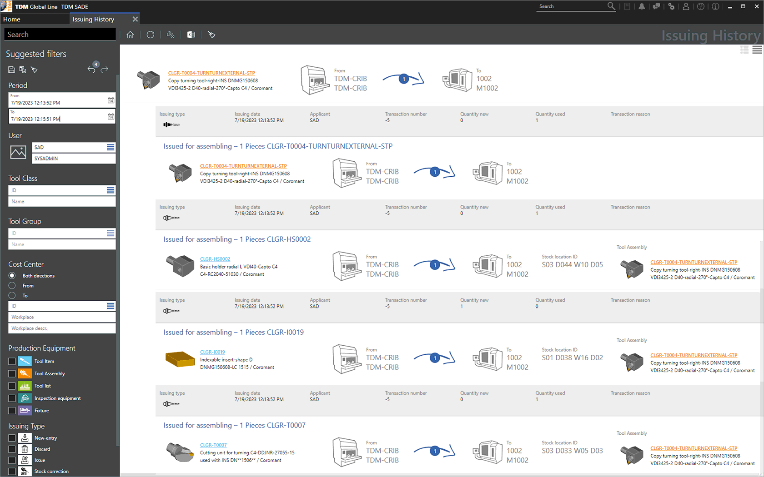
Task: Click the Tool Class Name field
Action: [62, 202]
